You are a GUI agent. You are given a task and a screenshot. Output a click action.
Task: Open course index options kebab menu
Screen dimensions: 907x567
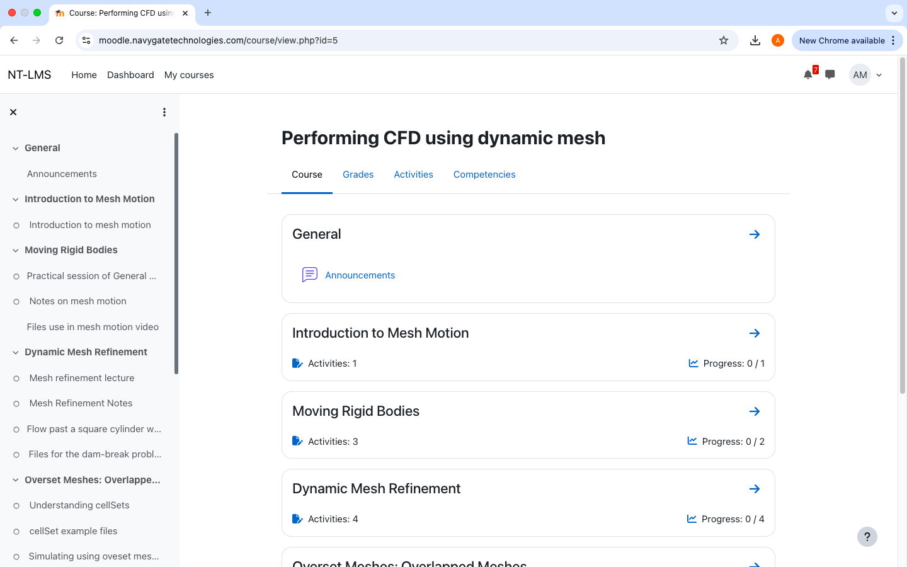(x=164, y=112)
